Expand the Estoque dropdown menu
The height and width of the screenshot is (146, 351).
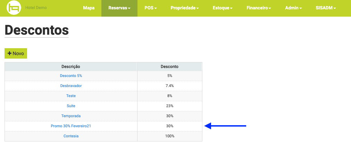pyautogui.click(x=223, y=8)
